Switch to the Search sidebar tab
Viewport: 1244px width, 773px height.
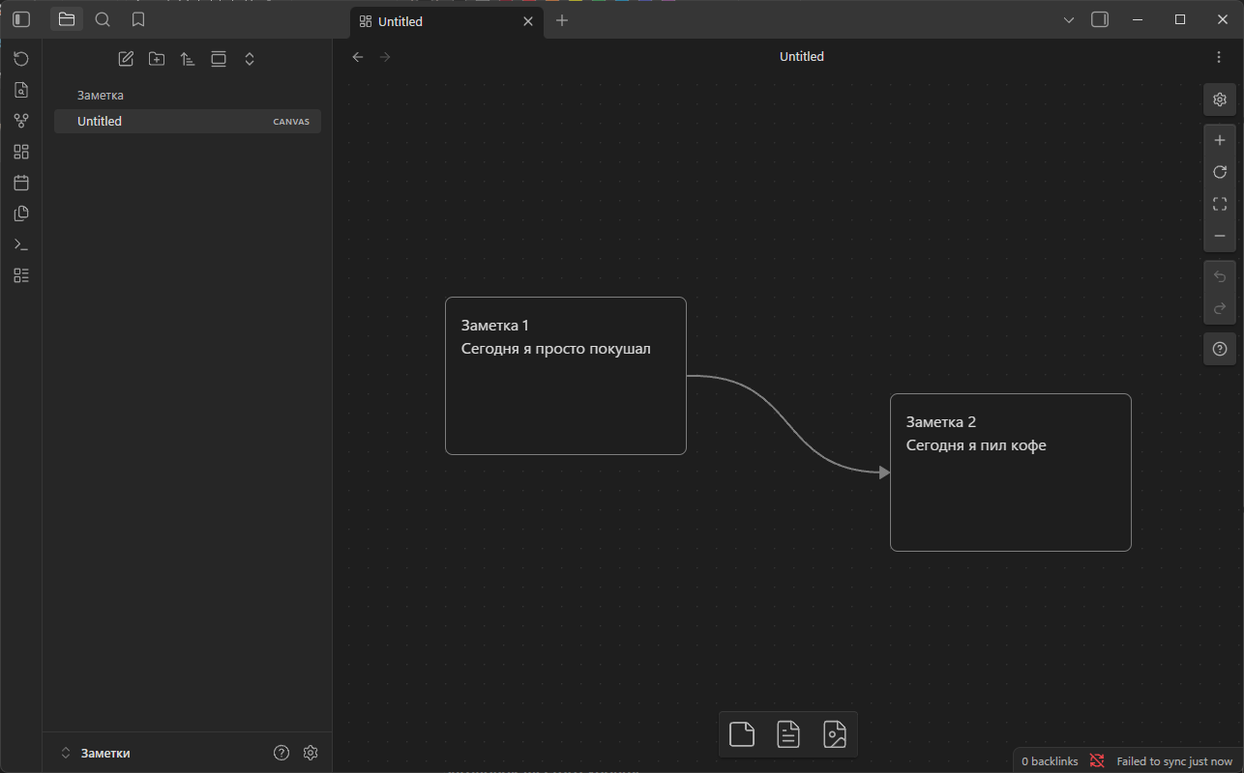pos(103,19)
